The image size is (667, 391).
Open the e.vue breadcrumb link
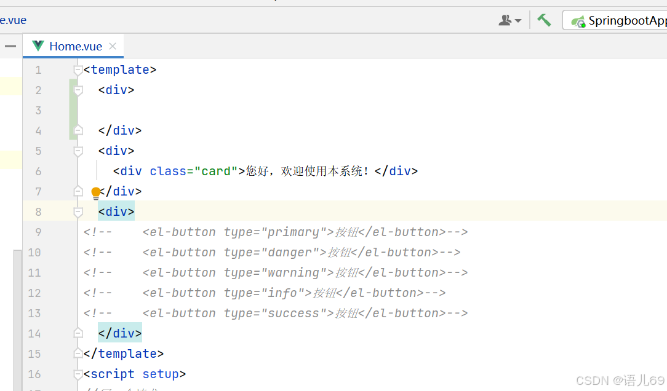coord(13,20)
